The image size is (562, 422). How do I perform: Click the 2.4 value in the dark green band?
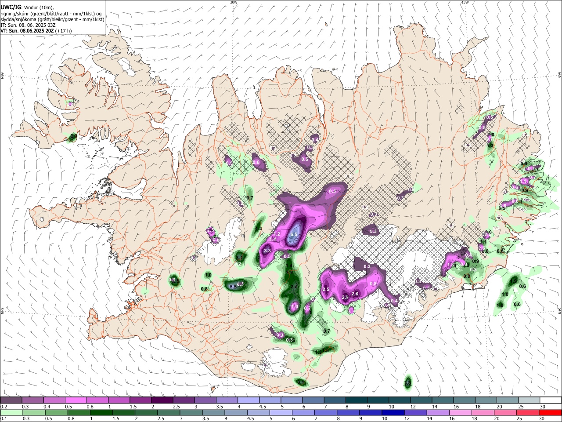[294, 287]
